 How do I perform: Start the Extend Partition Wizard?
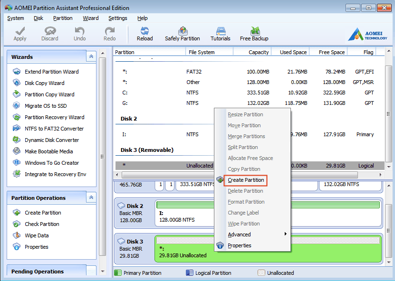point(52,72)
